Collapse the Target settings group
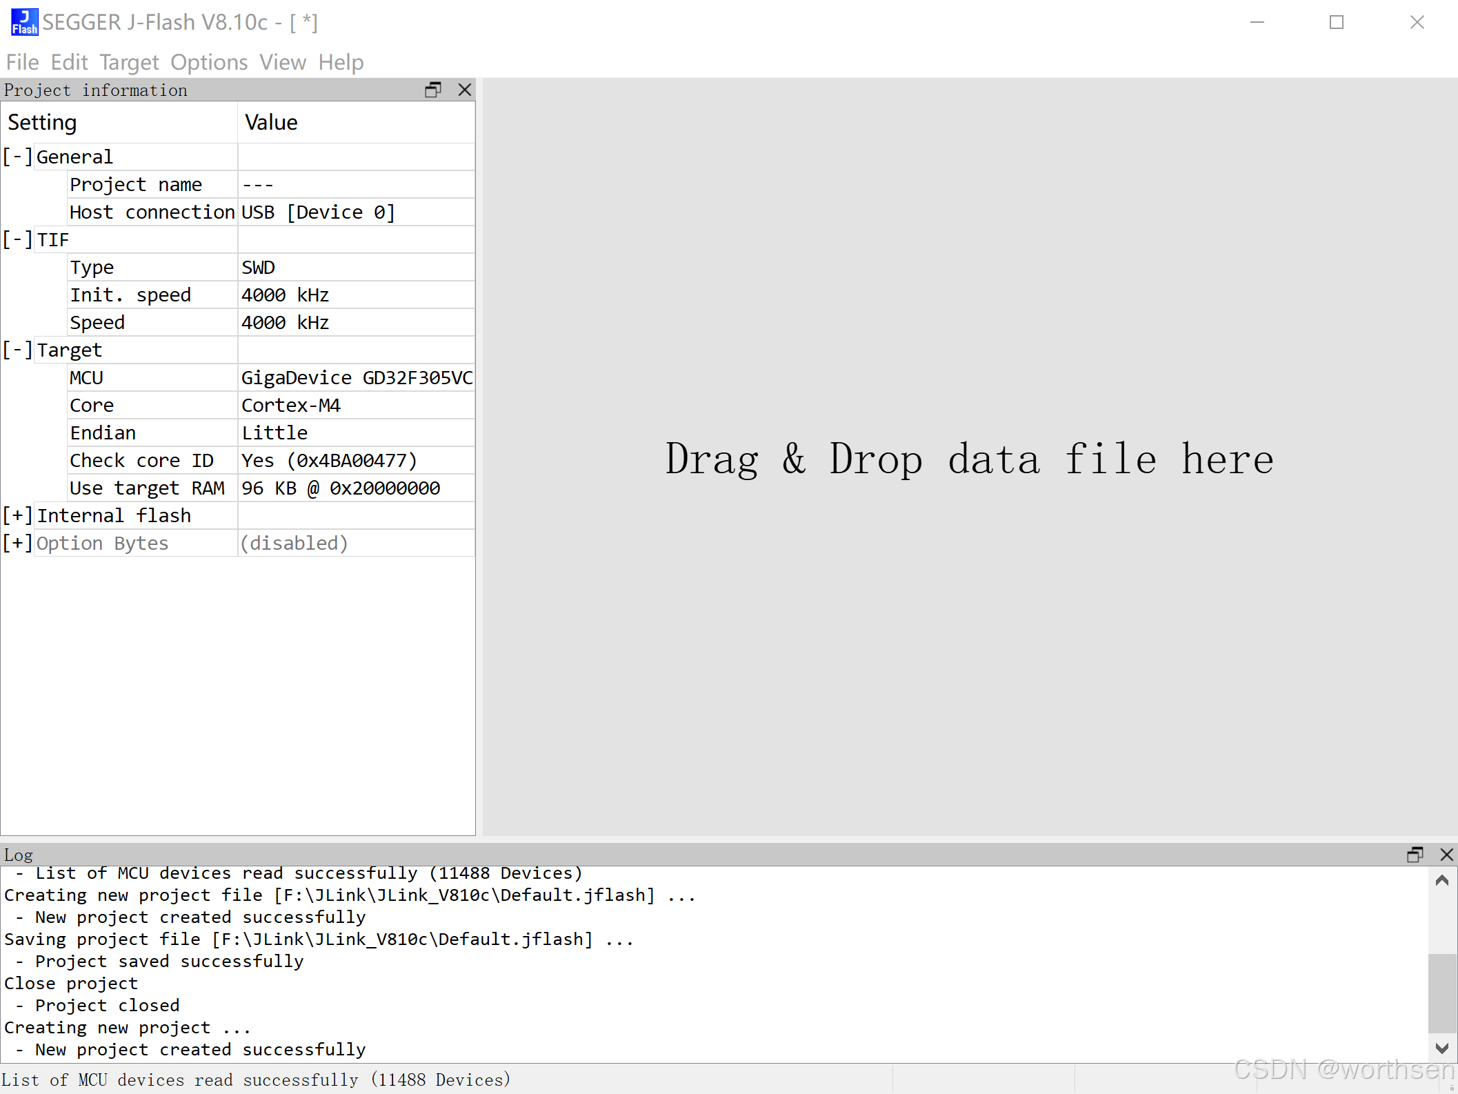 (17, 350)
